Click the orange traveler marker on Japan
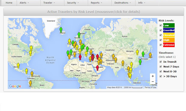 150,55
